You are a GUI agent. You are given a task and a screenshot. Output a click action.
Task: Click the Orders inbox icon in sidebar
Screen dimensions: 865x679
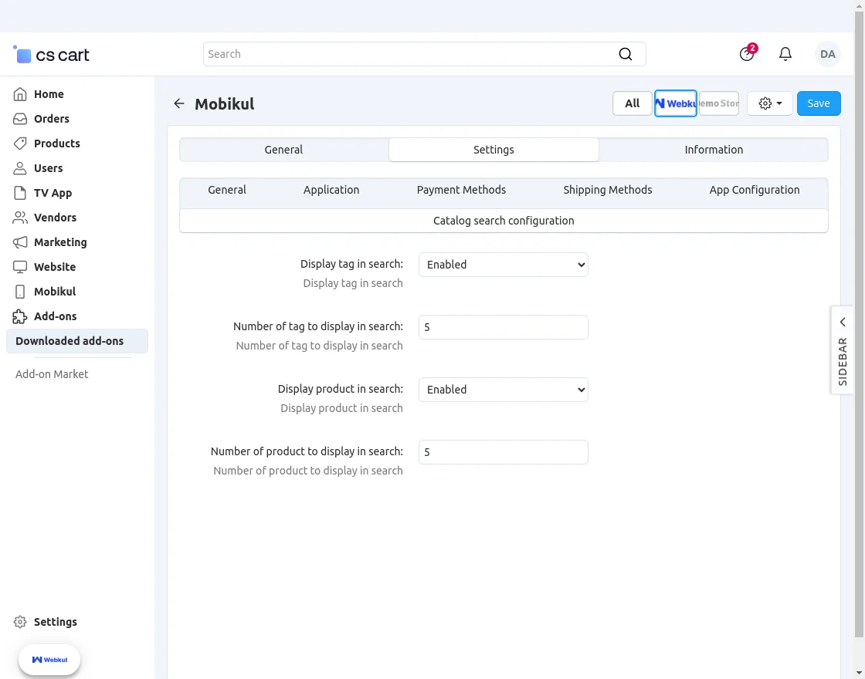click(20, 119)
